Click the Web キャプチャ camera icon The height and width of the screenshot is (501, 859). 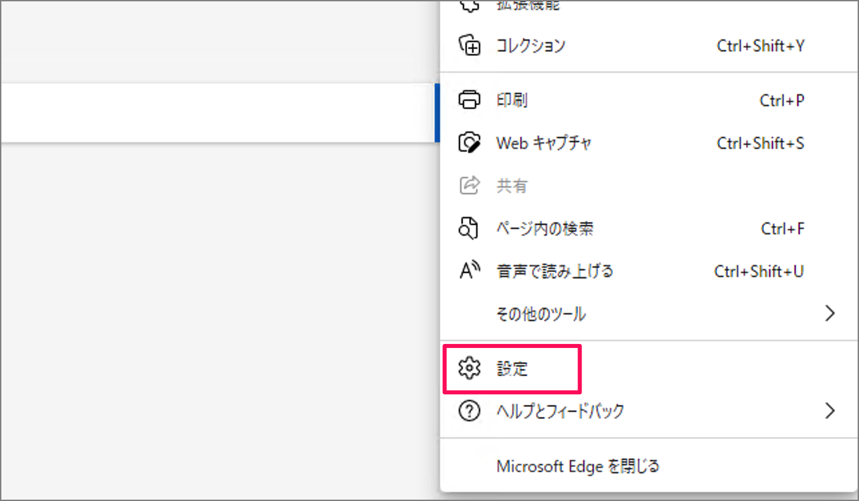tap(470, 142)
